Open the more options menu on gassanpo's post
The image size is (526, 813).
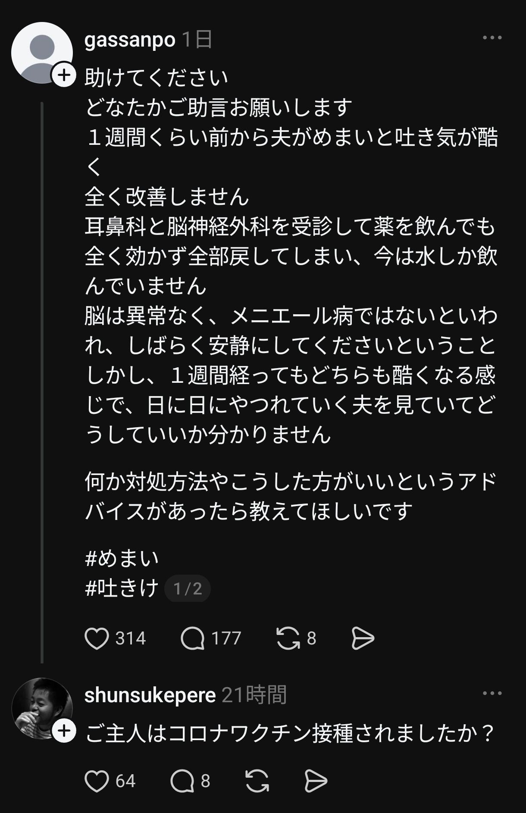(x=492, y=38)
